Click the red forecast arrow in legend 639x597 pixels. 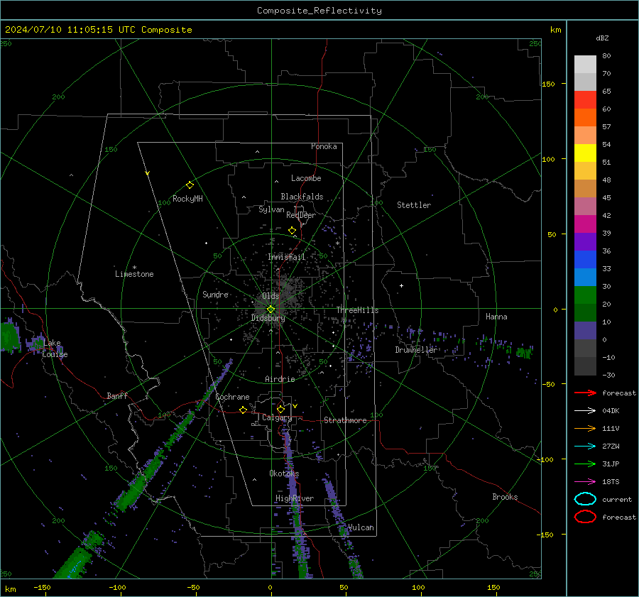pyautogui.click(x=585, y=393)
